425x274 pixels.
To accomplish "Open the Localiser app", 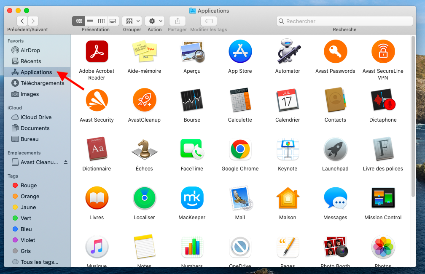I will click(144, 198).
